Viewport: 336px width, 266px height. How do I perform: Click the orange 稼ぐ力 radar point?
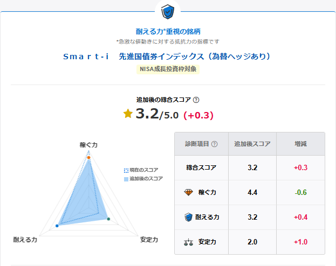click(89, 157)
